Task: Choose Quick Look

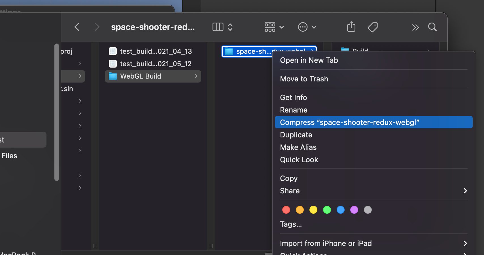Action: coord(373,160)
